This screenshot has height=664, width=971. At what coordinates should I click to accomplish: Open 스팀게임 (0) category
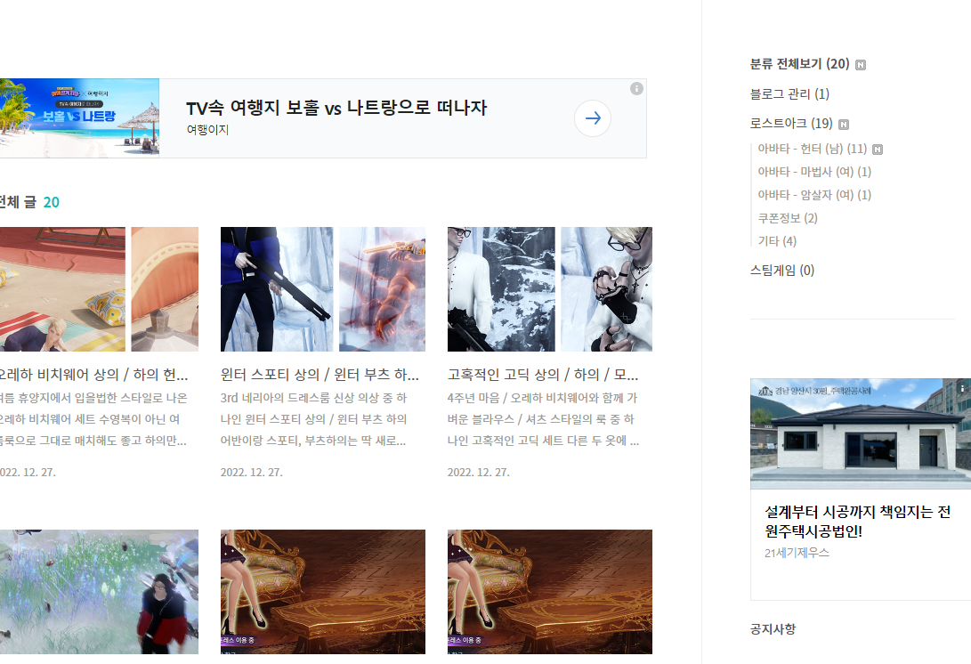782,270
